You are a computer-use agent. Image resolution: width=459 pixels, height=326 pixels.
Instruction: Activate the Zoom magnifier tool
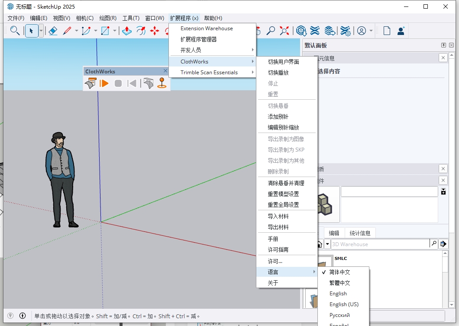point(271,31)
